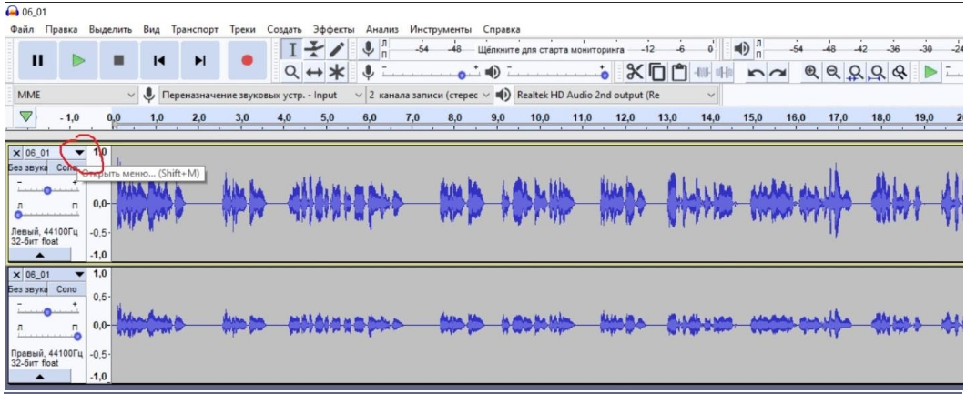Skip to end of the project
This screenshot has width=966, height=394.
point(200,60)
